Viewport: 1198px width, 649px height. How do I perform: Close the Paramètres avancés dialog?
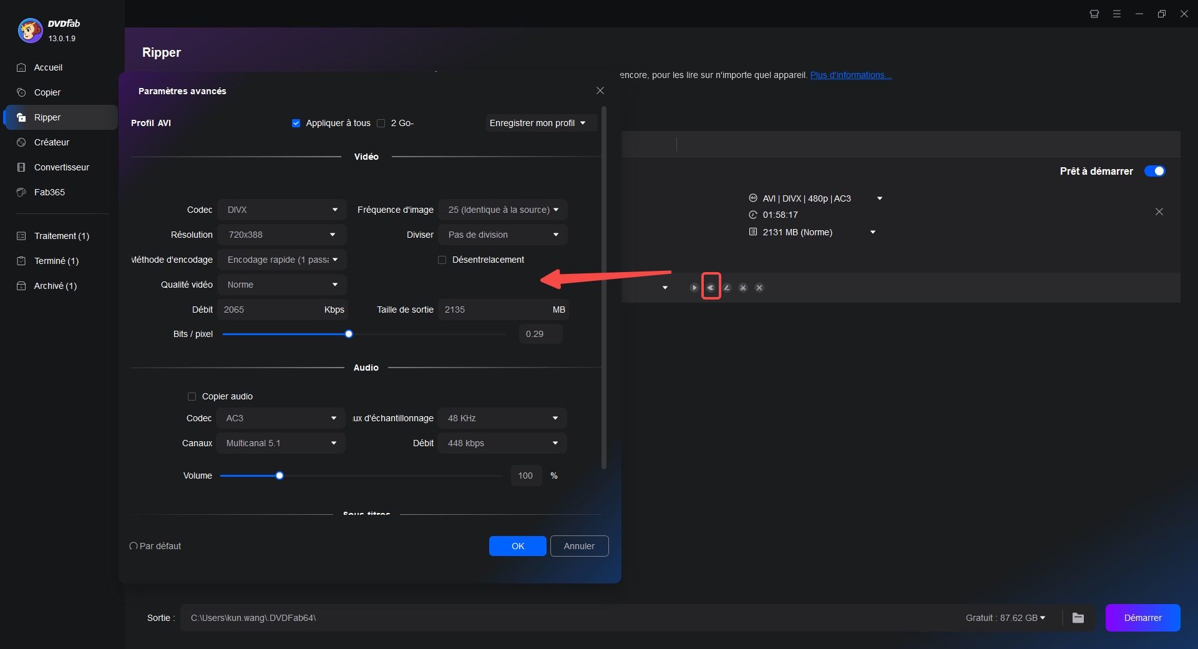(x=600, y=90)
